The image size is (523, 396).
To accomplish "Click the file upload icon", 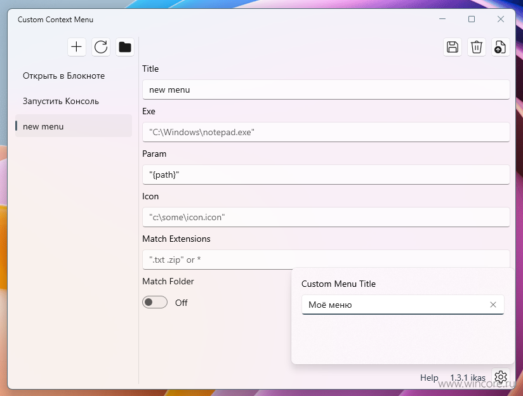I will tap(500, 47).
